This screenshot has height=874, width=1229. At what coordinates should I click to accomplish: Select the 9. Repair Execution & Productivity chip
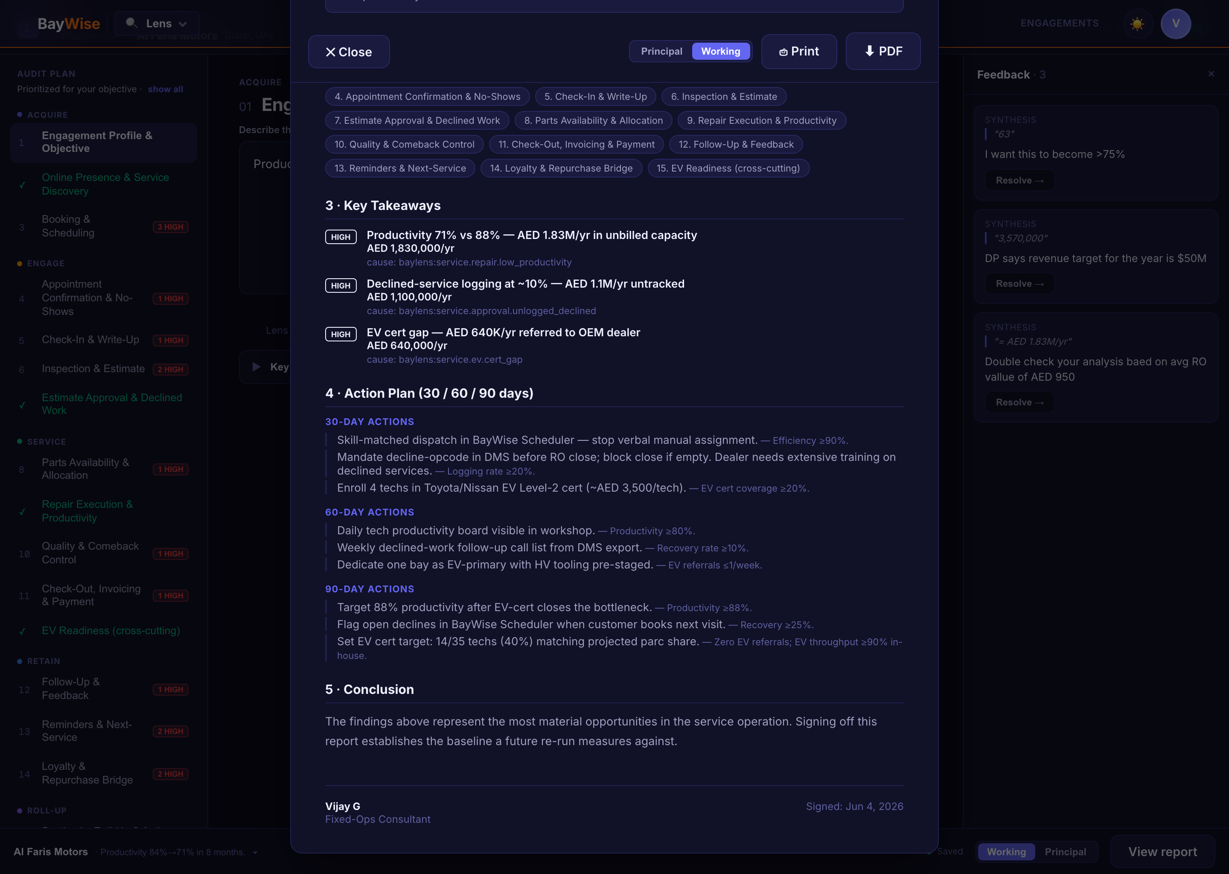click(x=761, y=120)
